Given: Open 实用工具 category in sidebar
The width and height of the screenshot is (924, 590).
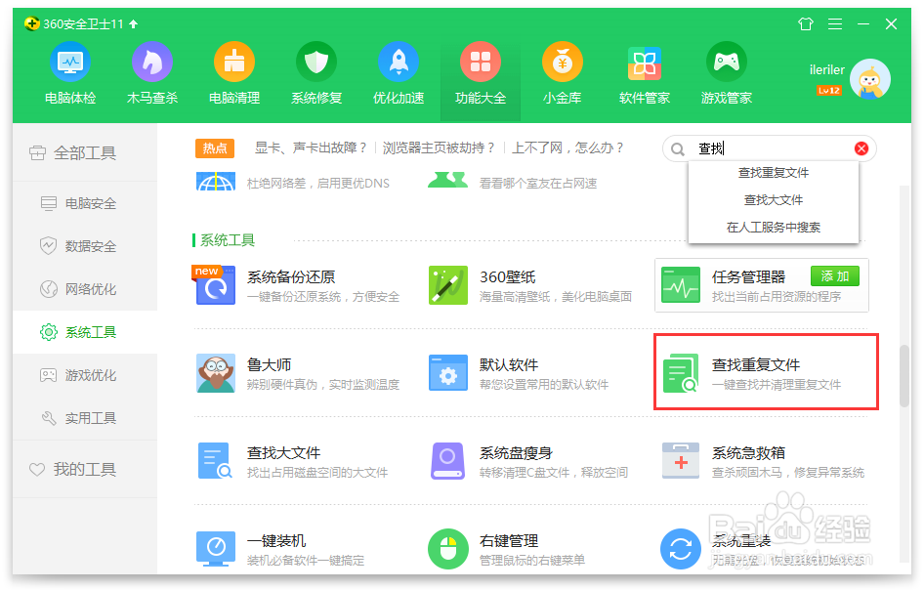Looking at the screenshot, I should tap(85, 418).
